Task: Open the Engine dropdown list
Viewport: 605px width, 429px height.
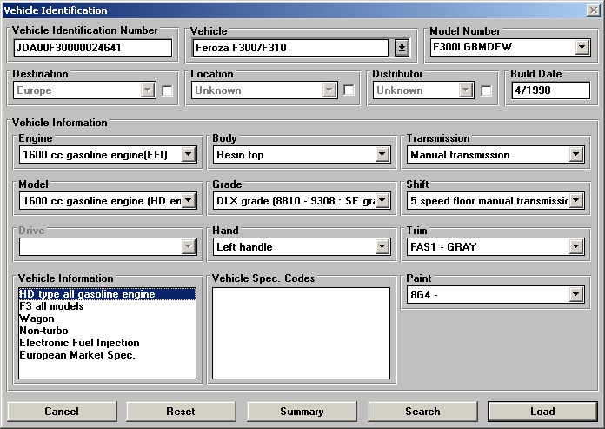Action: click(x=188, y=155)
